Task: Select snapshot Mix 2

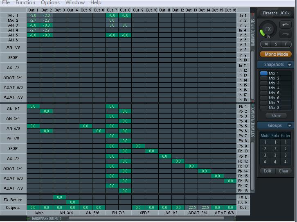Action: point(276,78)
